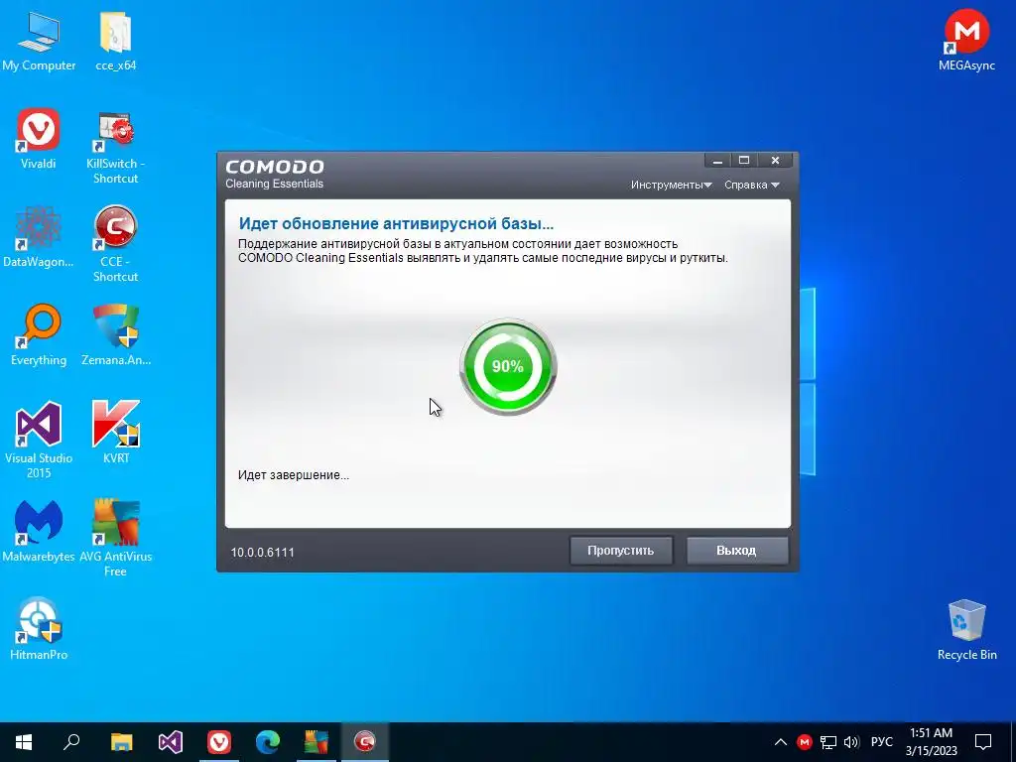
Task: Open AVG from the taskbar
Action: (317, 742)
